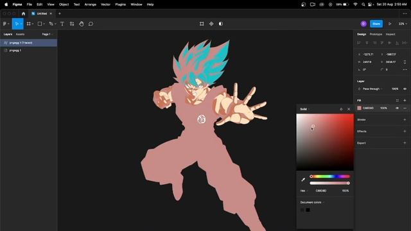Open the Pen tool dropdown arrow
The width and height of the screenshot is (411, 231).
pos(55,24)
